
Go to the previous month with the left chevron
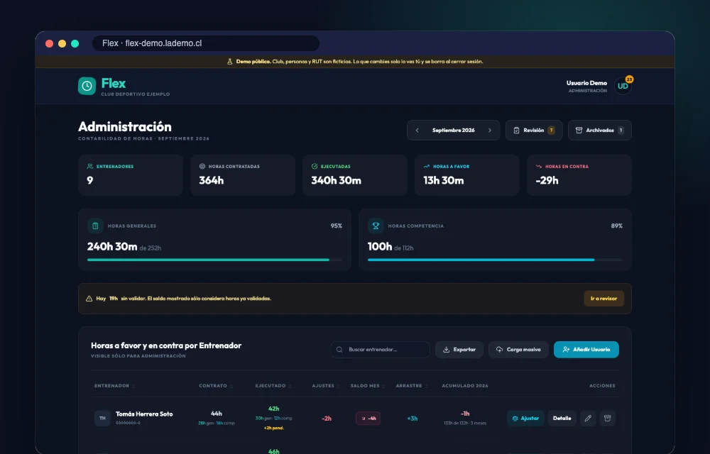[x=417, y=131]
